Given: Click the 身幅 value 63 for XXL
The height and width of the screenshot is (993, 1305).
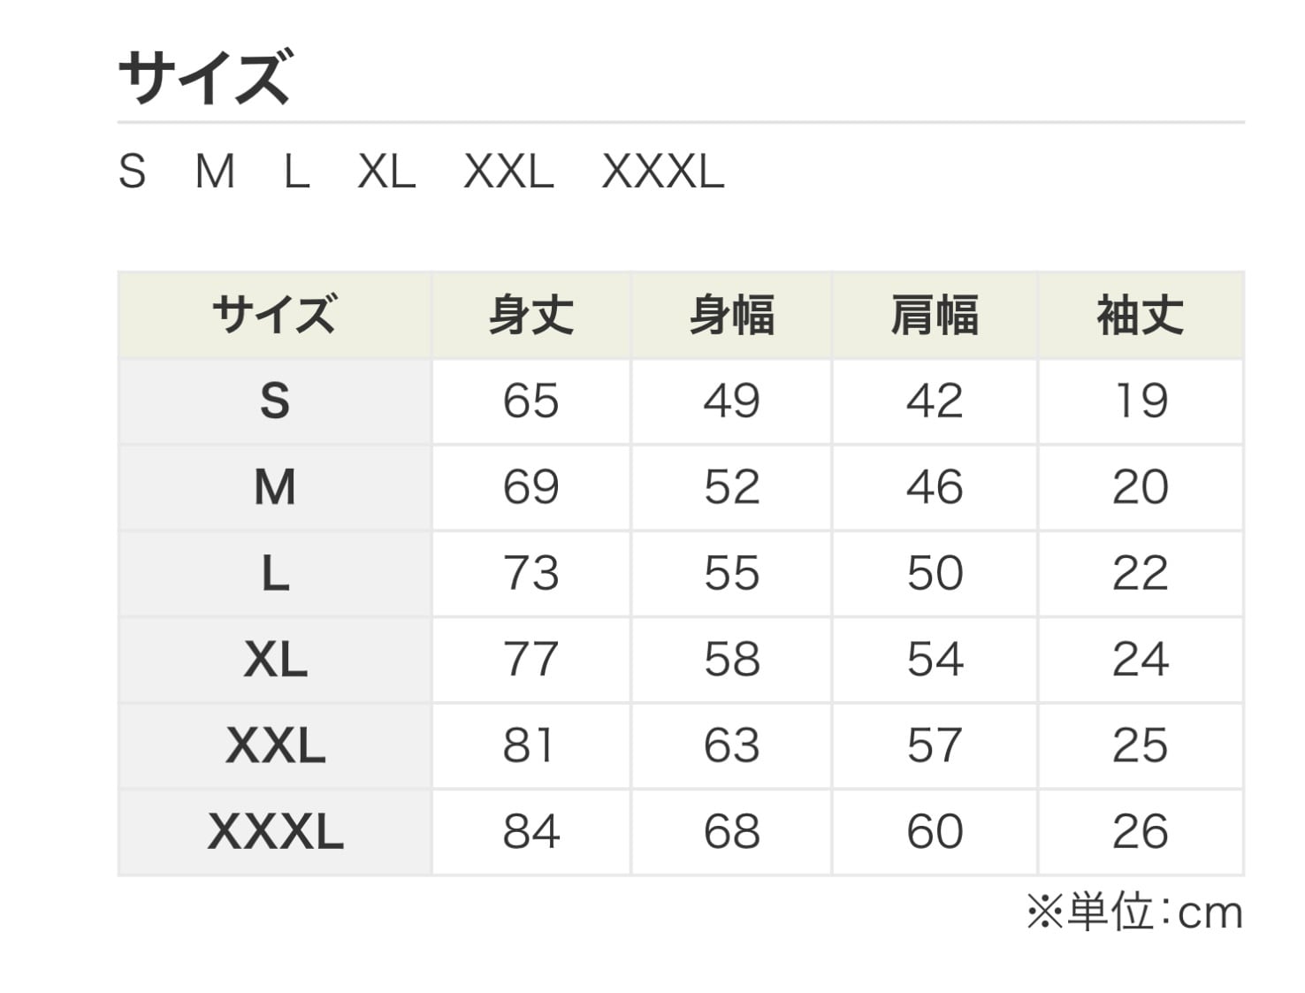Looking at the screenshot, I should 732,745.
